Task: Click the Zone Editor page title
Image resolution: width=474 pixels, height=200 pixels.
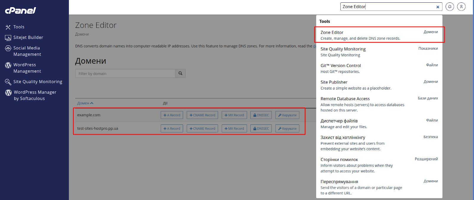Action: [96, 25]
